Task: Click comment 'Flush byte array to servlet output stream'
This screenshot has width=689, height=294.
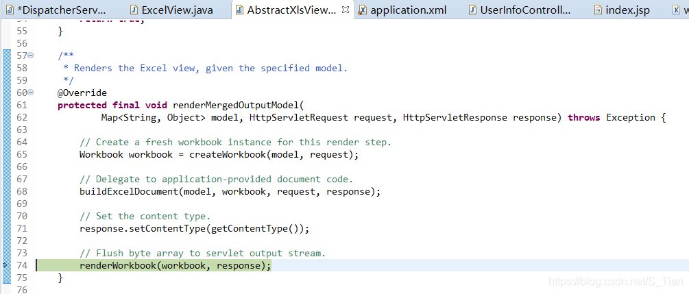Action: pos(202,253)
